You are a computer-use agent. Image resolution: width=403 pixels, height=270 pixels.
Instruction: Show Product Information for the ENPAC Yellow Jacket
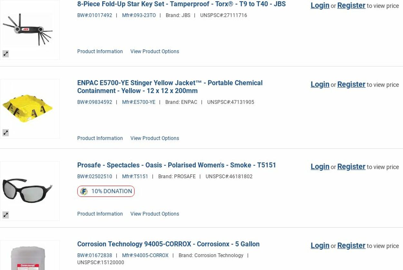point(100,138)
